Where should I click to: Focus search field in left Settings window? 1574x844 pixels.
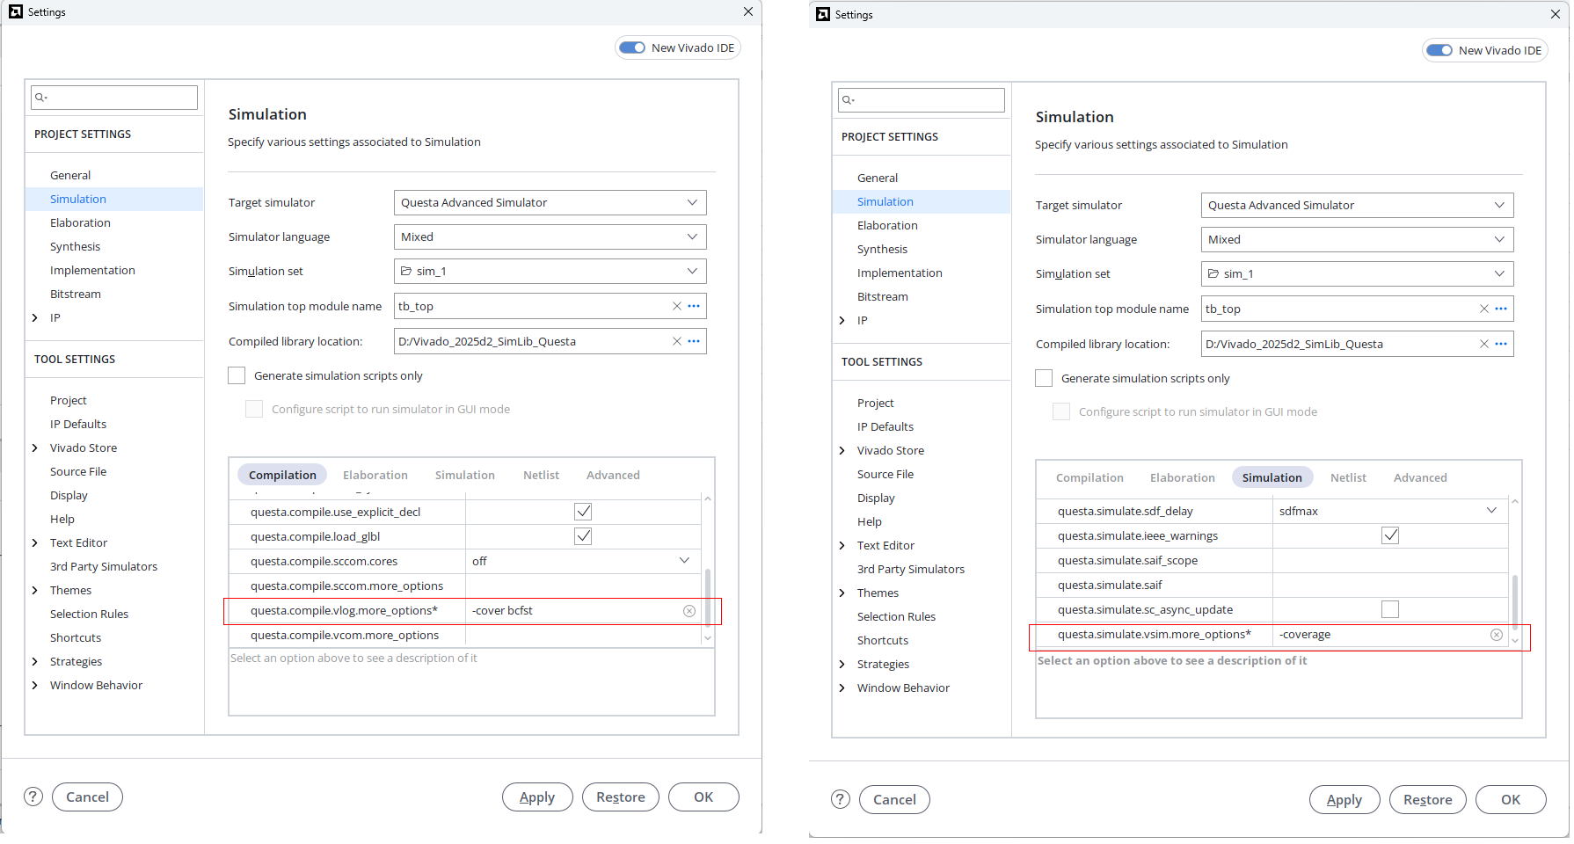114,97
